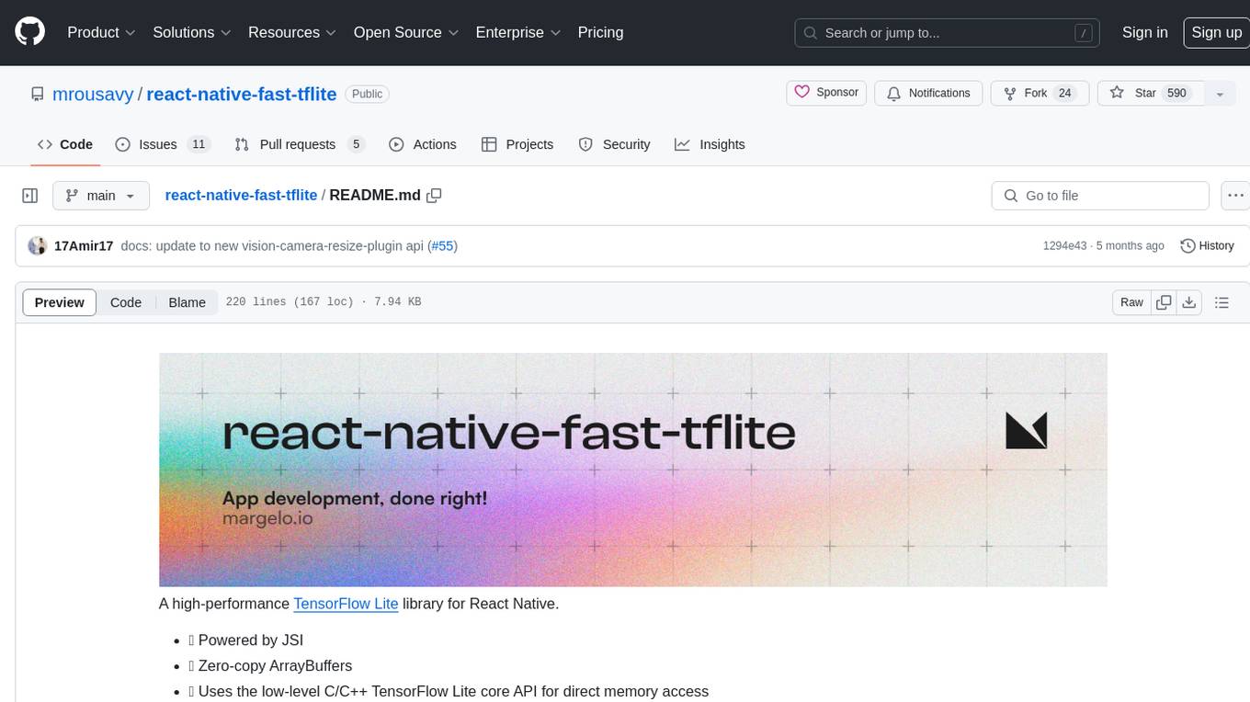This screenshot has width=1250, height=702.
Task: Open the more file actions ellipsis
Action: [x=1234, y=196]
